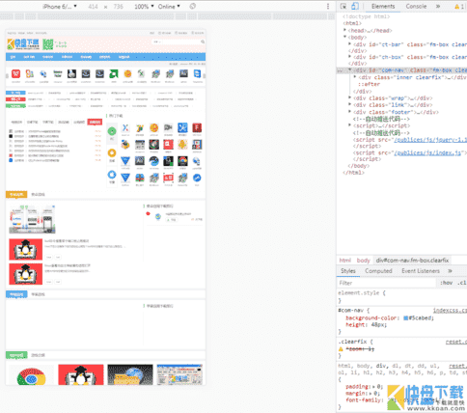The width and height of the screenshot is (467, 413).
Task: Click the phone screenshots thumbnail in the article section
Action: click(32, 219)
